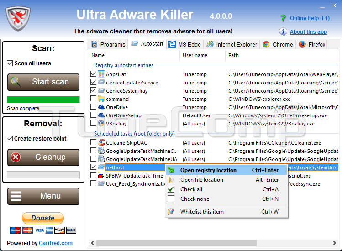
Task: Check the OneDriveSetup checkbox
Action: click(93, 115)
